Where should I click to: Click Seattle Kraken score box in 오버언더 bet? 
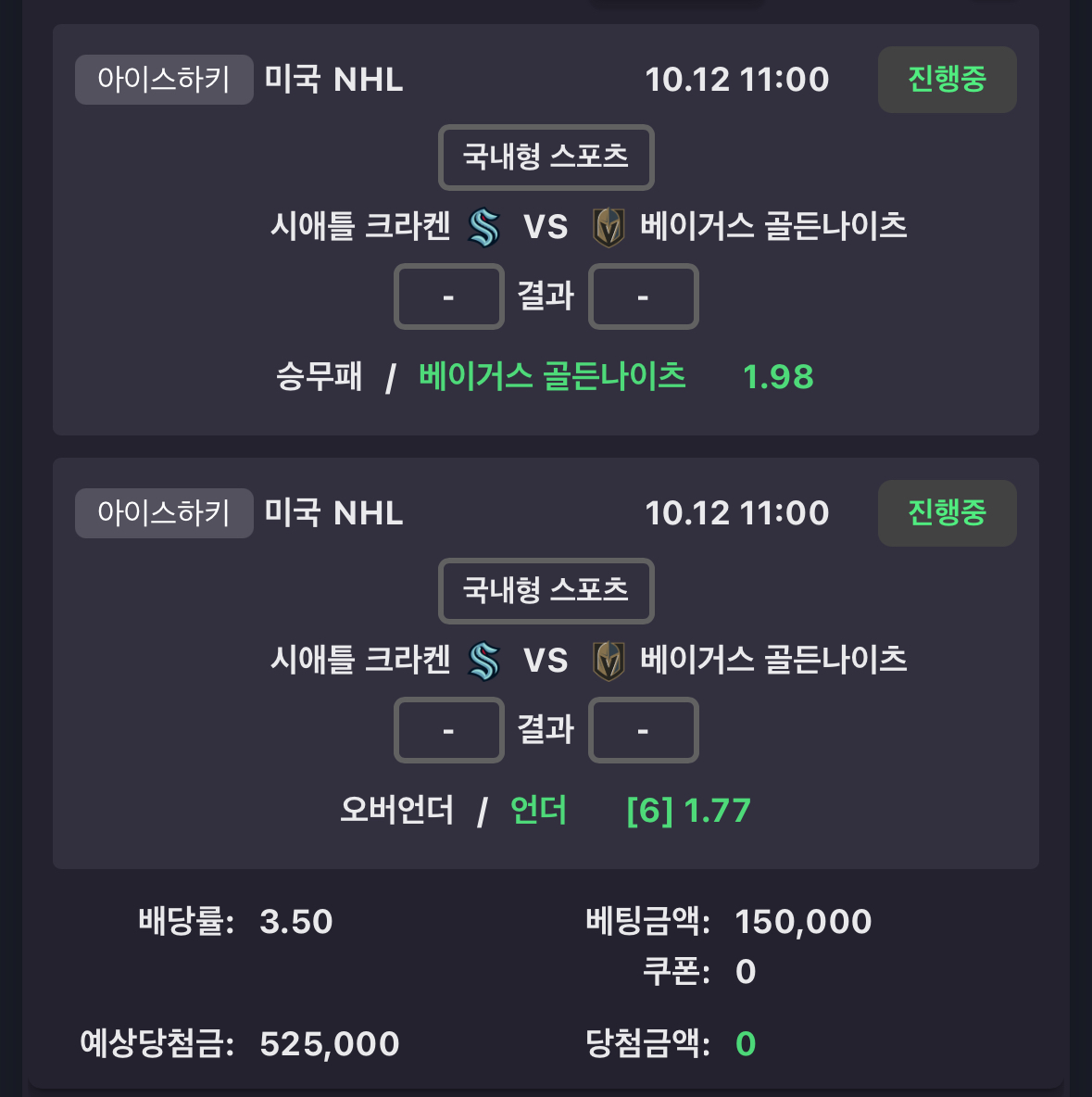click(x=449, y=730)
